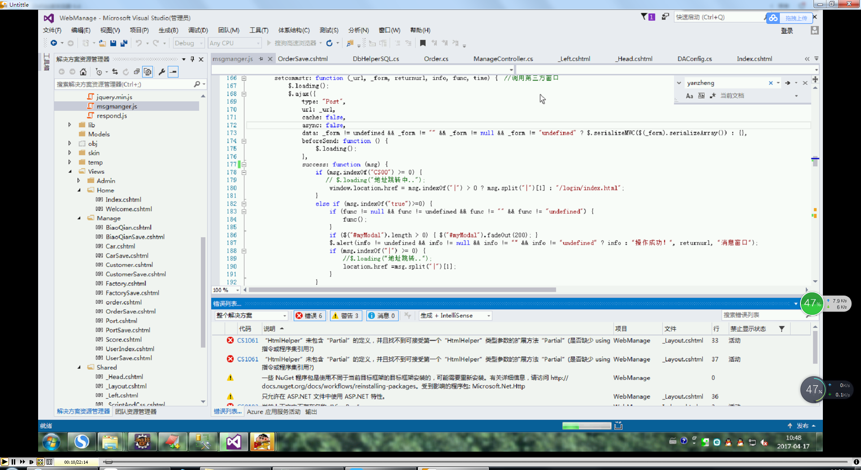This screenshot has height=470, width=861.
Task: Click the editor horizontal scrollbar
Action: tap(402, 290)
